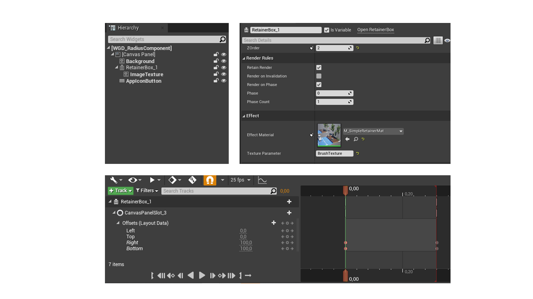This screenshot has width=533, height=299.
Task: Disable the Retain Render checkbox
Action: pyautogui.click(x=318, y=67)
